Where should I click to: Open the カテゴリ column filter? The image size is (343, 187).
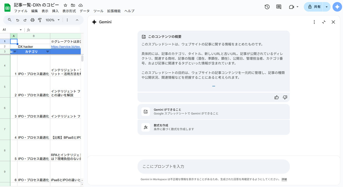tap(47, 52)
